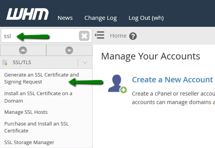Focus the sidebar search field containing ssl
Image resolution: width=215 pixels, height=148 pixels.
[40, 36]
